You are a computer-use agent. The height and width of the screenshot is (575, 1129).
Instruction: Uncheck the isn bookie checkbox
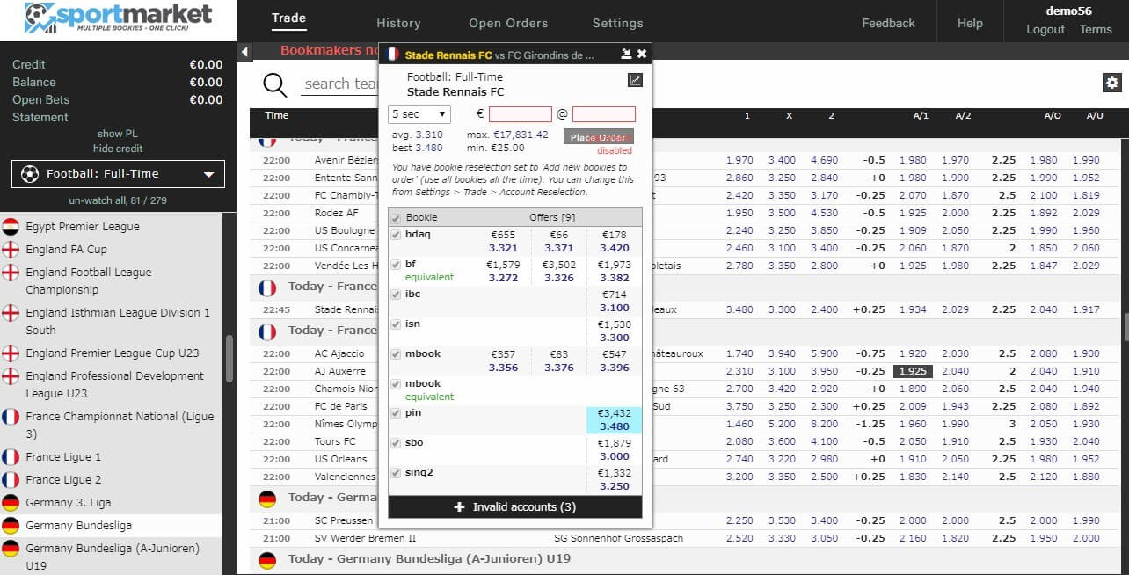[396, 324]
